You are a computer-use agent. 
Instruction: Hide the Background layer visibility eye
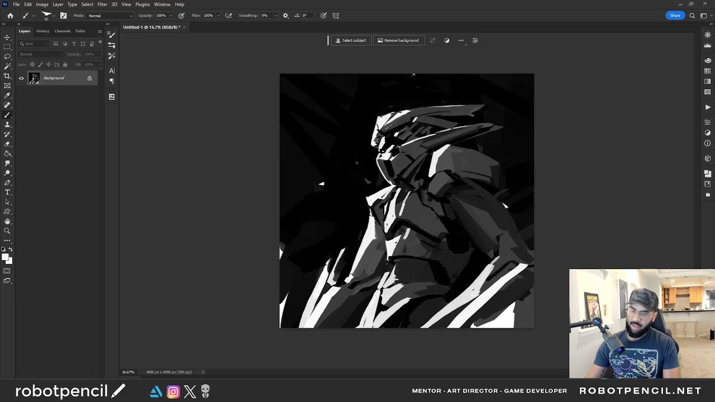21,78
